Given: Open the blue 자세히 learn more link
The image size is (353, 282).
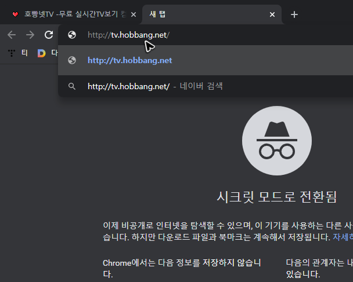Looking at the screenshot, I should 343,237.
